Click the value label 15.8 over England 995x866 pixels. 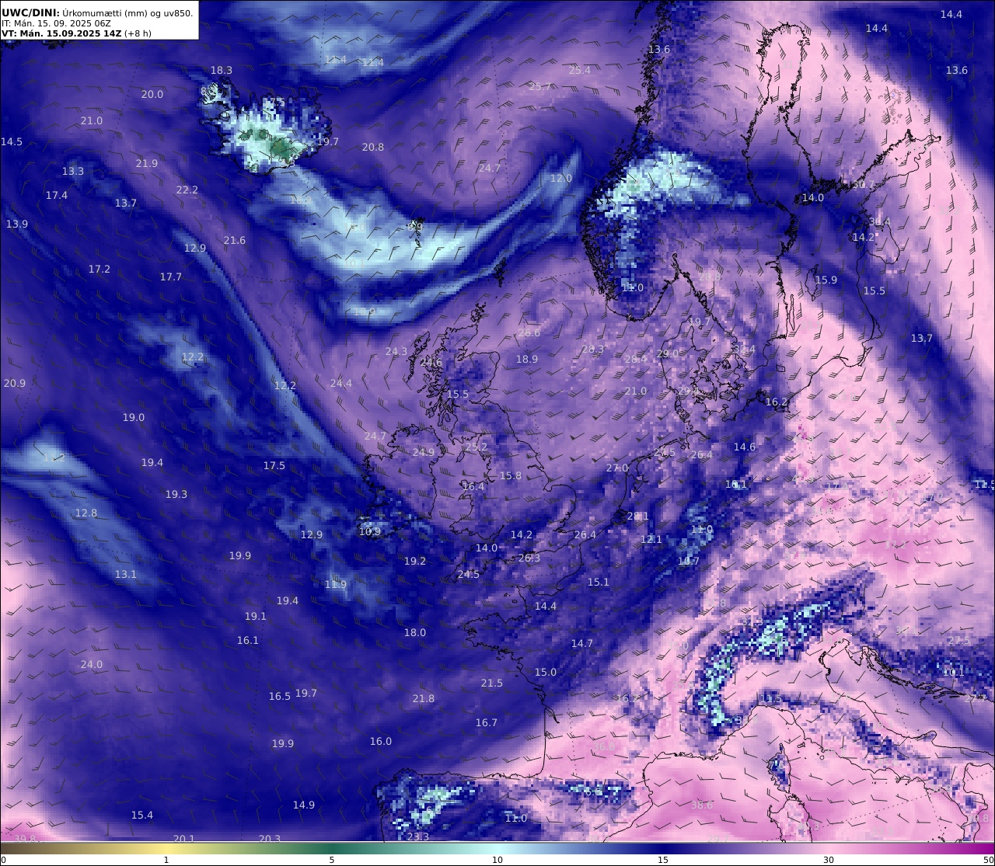point(511,475)
